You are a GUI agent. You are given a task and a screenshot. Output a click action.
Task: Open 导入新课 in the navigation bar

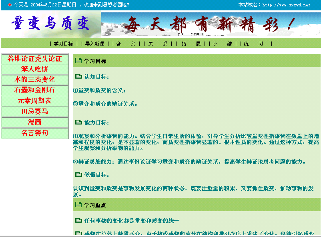(94, 44)
